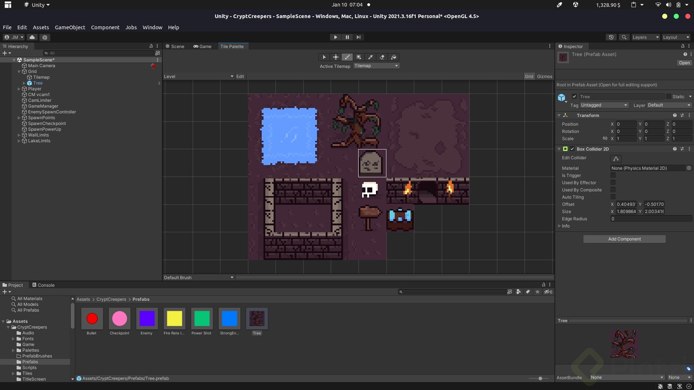The image size is (694, 390).
Task: Enable the Auto Tiling checkbox
Action: (x=613, y=197)
